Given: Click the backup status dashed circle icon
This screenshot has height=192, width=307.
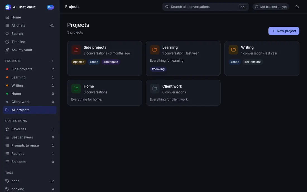Looking at the screenshot, I should 256,7.
